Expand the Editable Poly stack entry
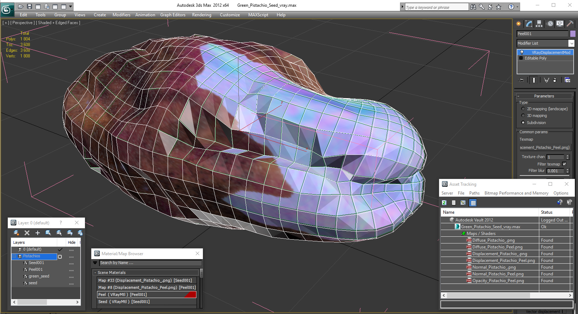 coord(521,58)
